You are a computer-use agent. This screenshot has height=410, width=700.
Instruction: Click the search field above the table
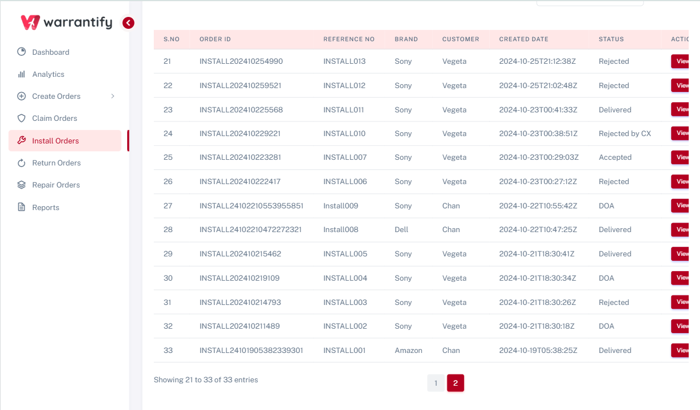(589, 3)
